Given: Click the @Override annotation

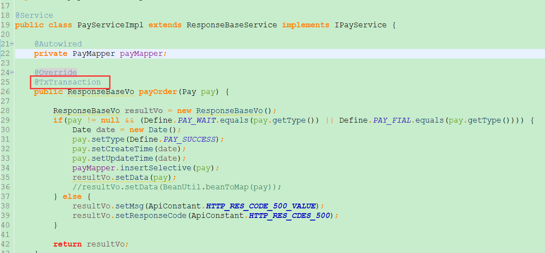Looking at the screenshot, I should 55,72.
